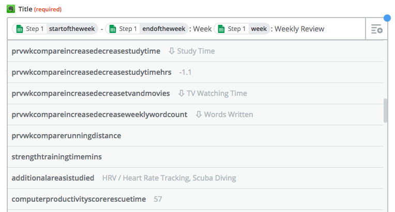Choose computerproductivityscorerescuetime option
Screen dimensions: 395x212
(79, 199)
